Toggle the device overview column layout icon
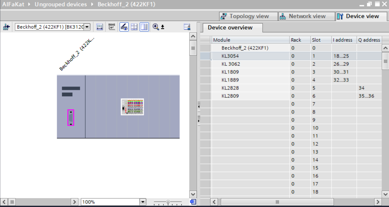This screenshot has width=389, height=207. [x=144, y=27]
